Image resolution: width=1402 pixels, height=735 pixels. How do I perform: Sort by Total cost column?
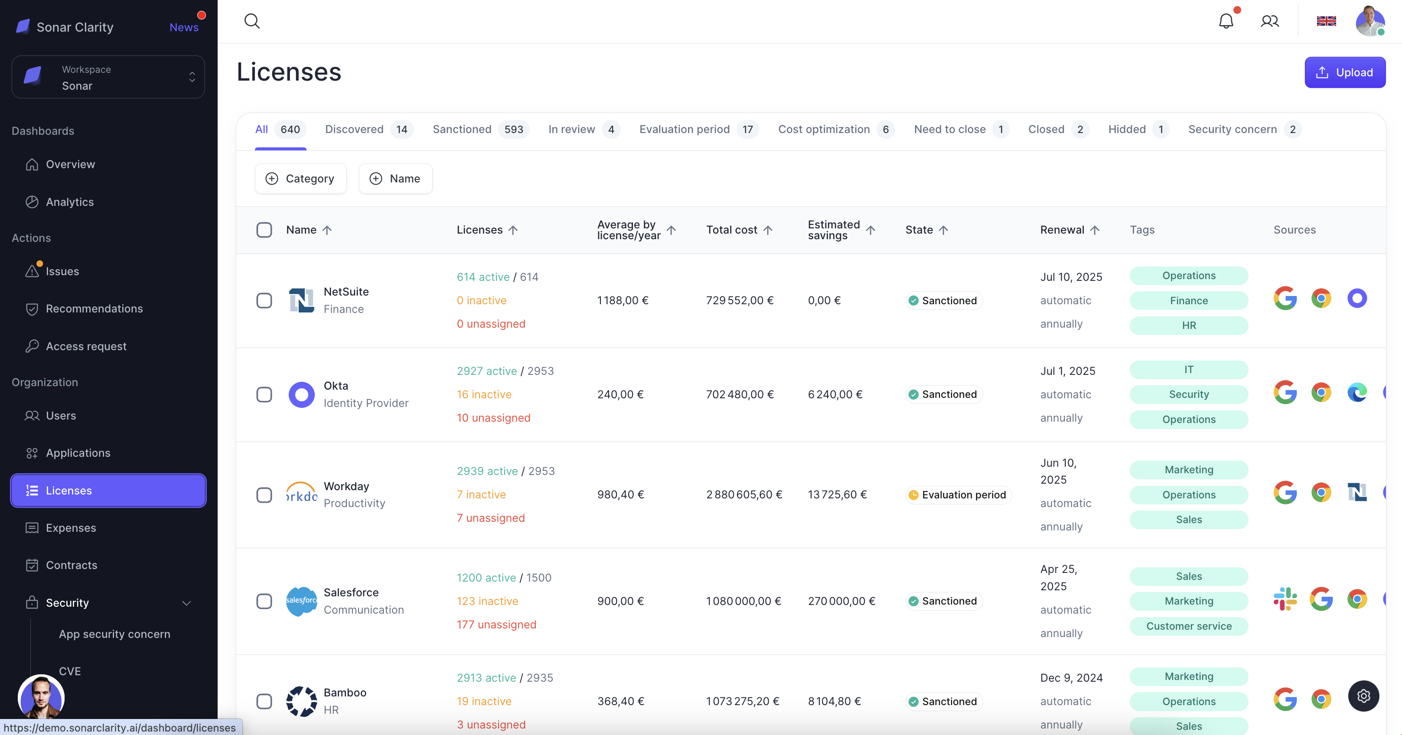(x=740, y=230)
